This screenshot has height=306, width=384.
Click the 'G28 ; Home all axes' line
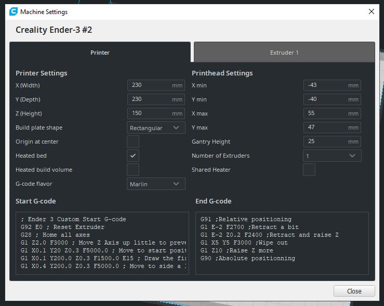coord(55,235)
